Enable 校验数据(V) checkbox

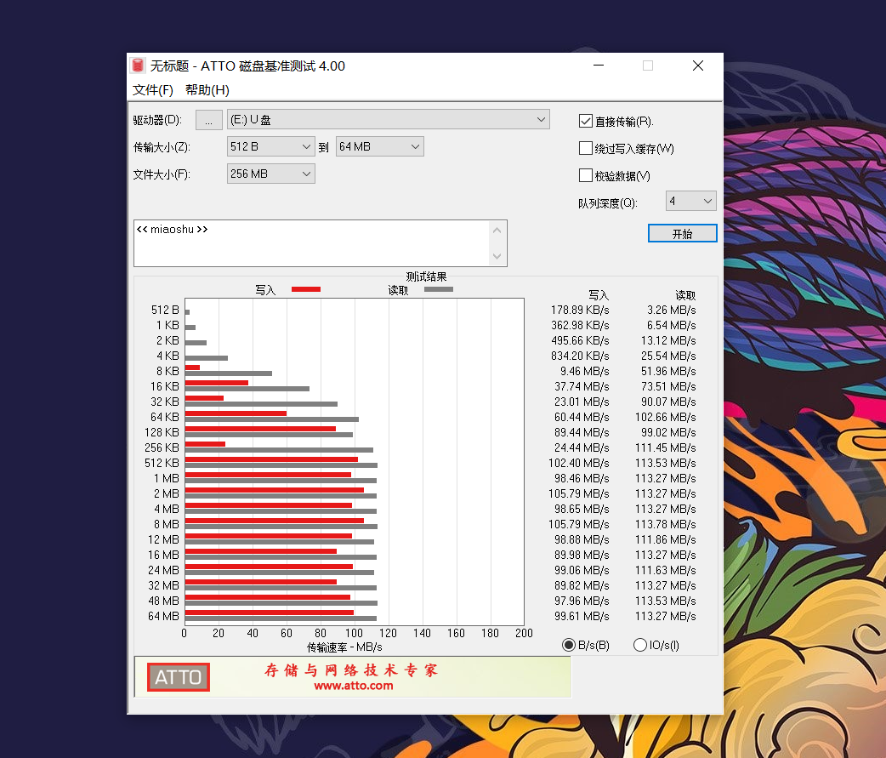(x=585, y=175)
